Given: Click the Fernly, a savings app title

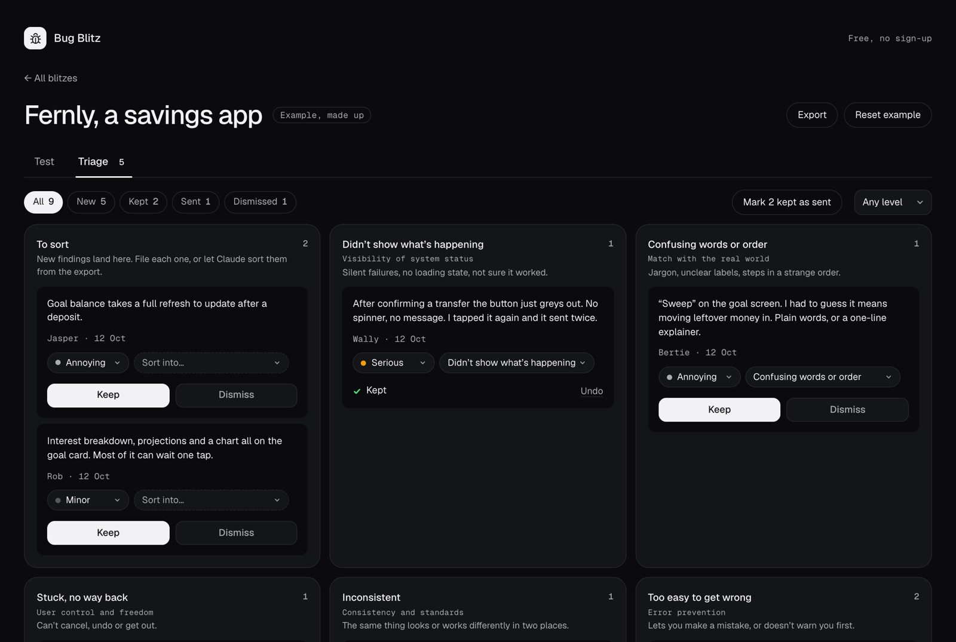Looking at the screenshot, I should click(x=143, y=115).
